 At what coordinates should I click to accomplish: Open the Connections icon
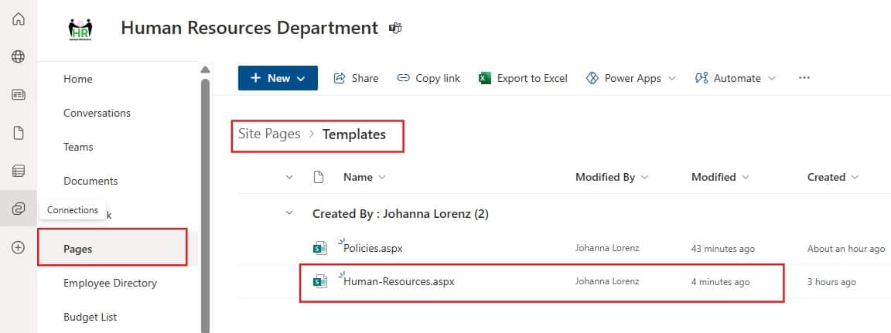pyautogui.click(x=19, y=209)
